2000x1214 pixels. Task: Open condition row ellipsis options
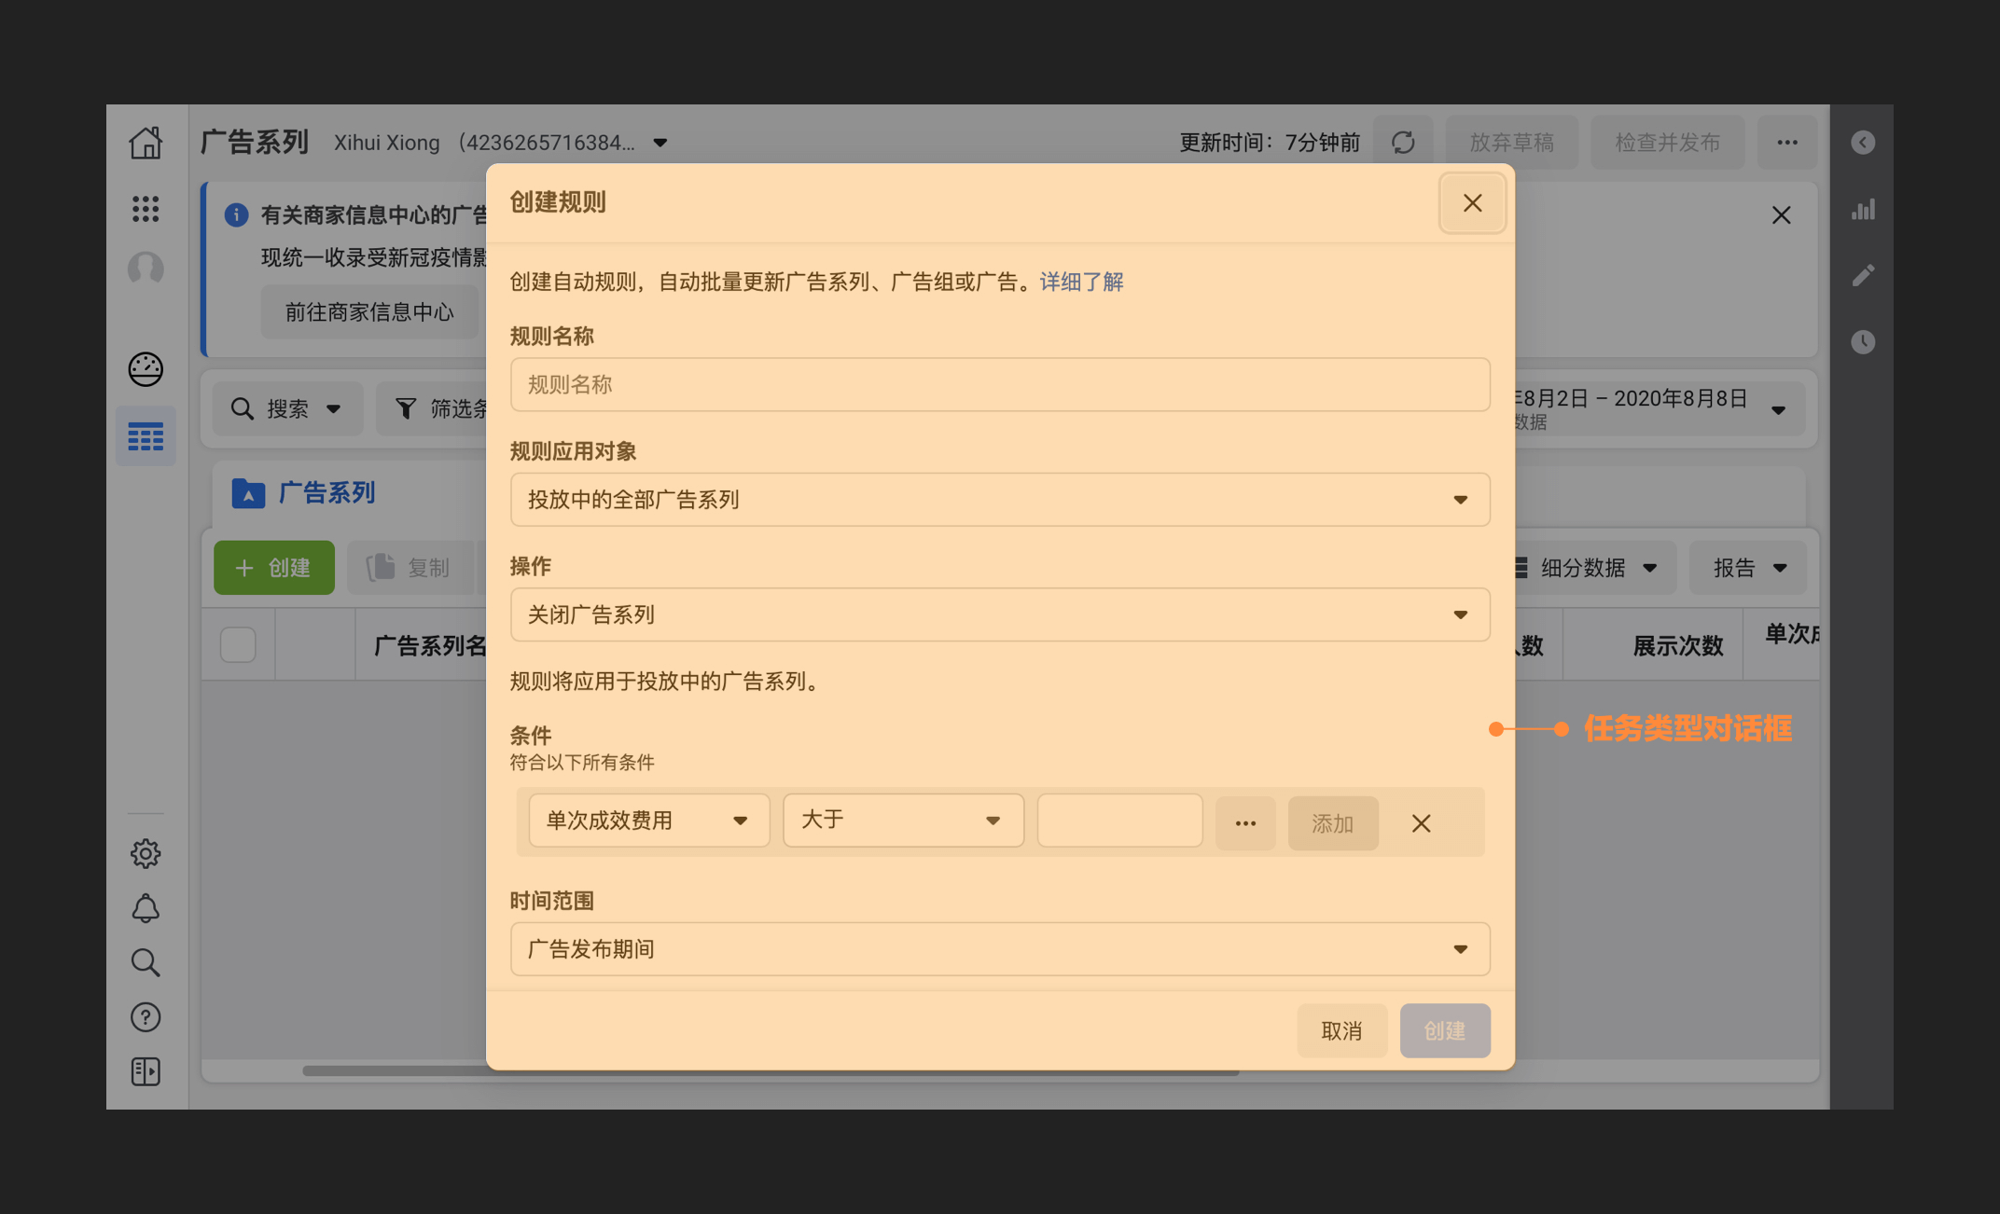pyautogui.click(x=1245, y=823)
